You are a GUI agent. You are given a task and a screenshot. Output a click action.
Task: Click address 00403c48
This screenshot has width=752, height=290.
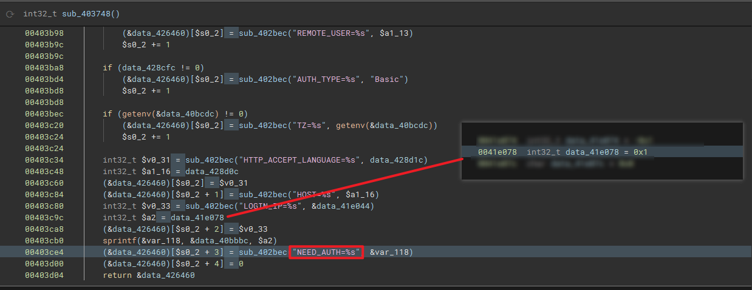click(x=44, y=172)
